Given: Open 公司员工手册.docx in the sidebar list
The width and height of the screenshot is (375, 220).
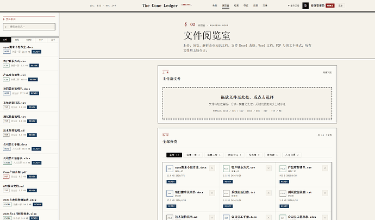Looking at the screenshot, I should [x=29, y=147].
